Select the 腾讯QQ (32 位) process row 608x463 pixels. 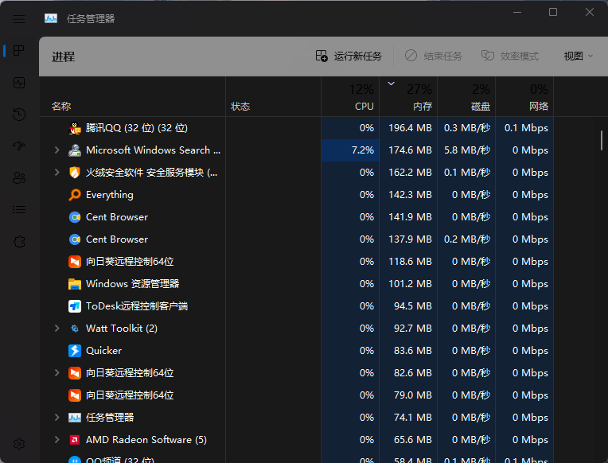297,128
